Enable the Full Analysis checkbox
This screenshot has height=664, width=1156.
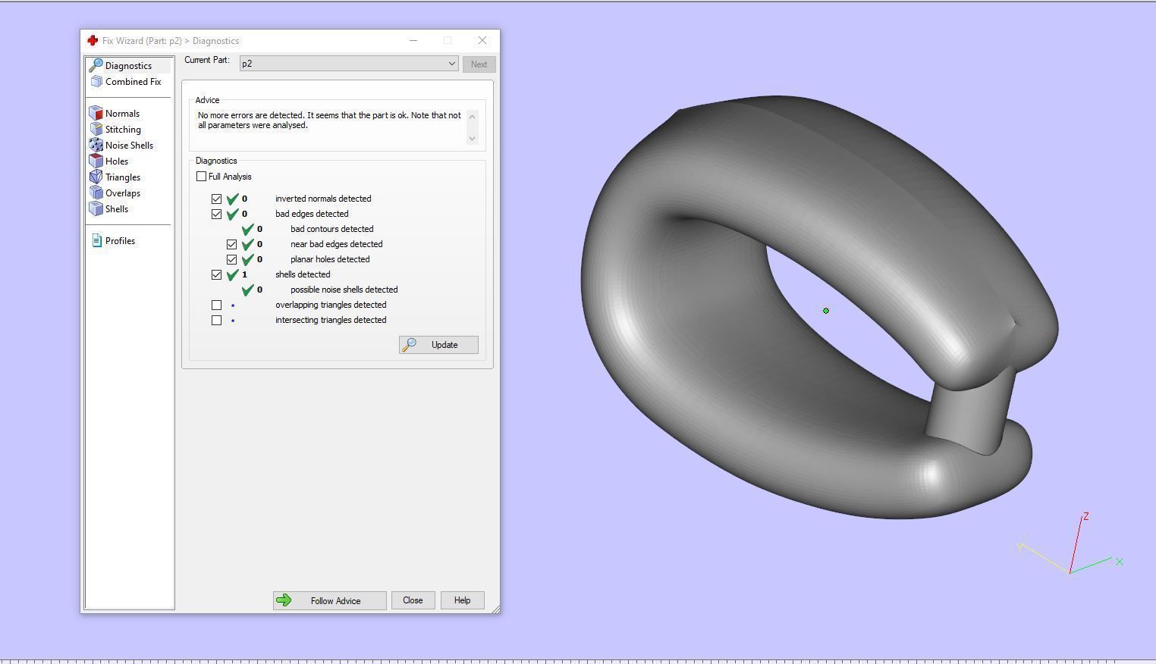point(201,177)
